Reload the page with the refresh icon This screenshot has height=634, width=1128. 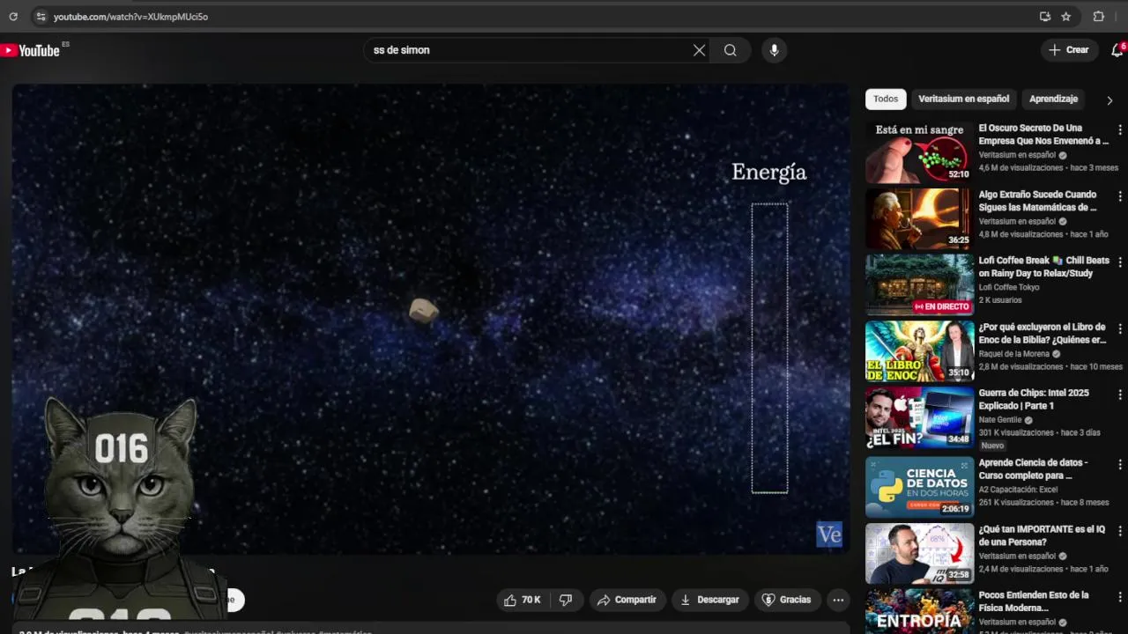coord(13,16)
